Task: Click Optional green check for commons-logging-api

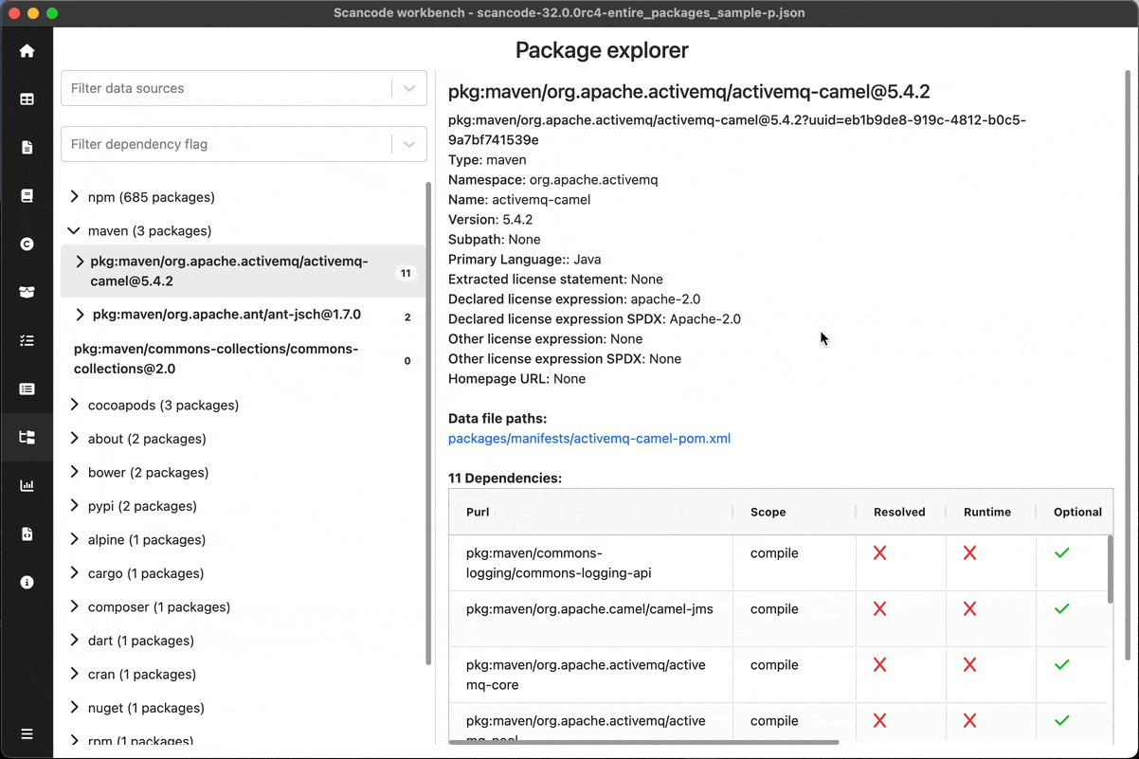Action: coord(1061,552)
